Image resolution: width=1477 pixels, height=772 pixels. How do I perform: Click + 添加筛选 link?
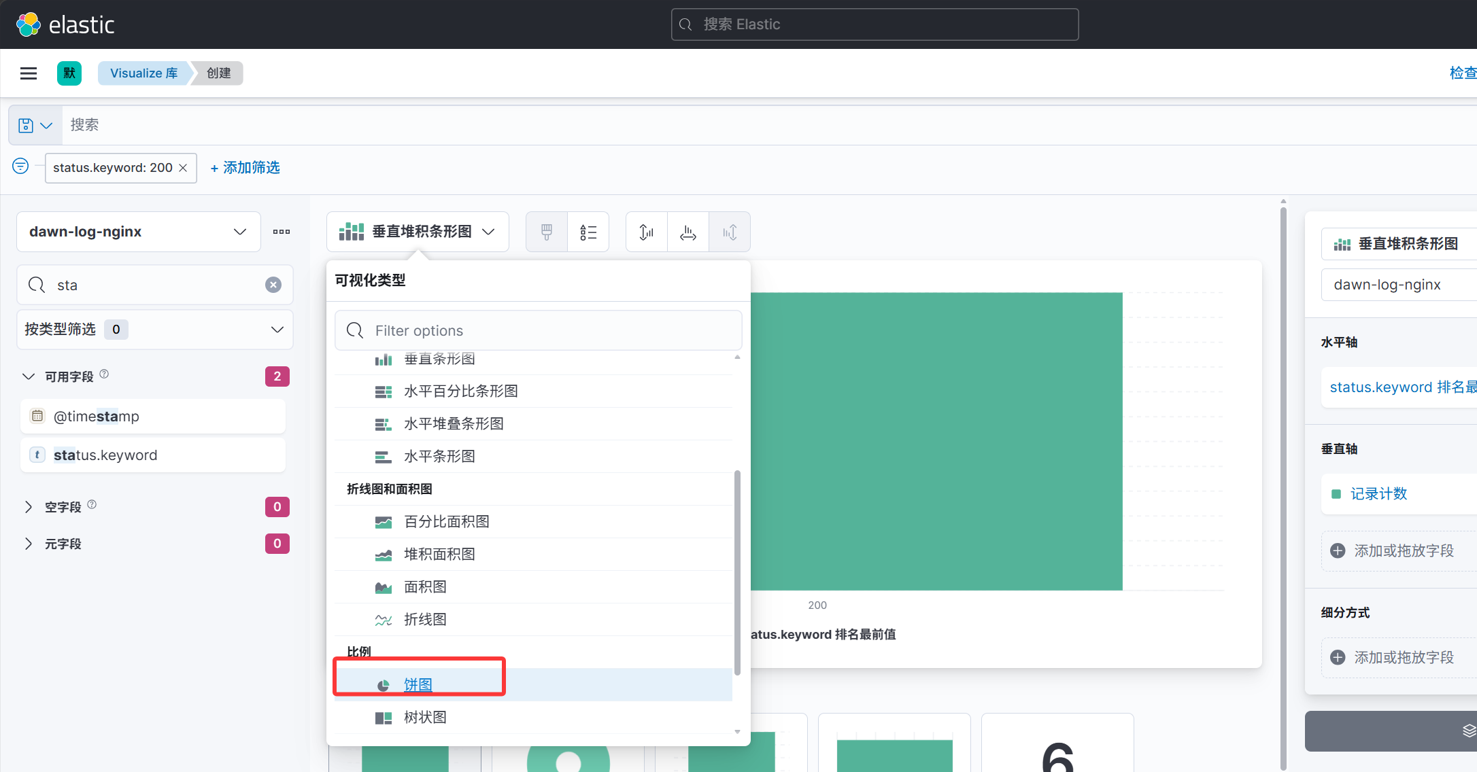pos(245,168)
